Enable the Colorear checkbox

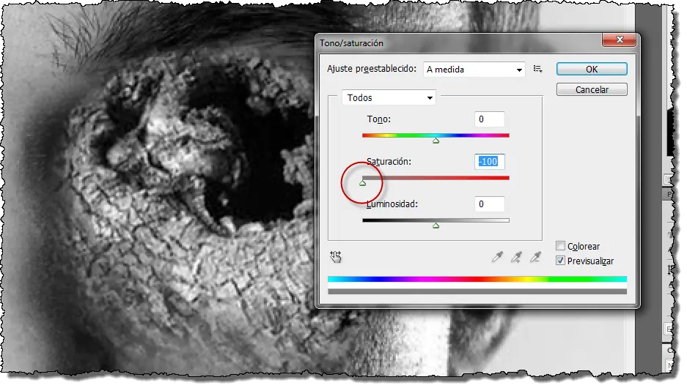[x=560, y=246]
